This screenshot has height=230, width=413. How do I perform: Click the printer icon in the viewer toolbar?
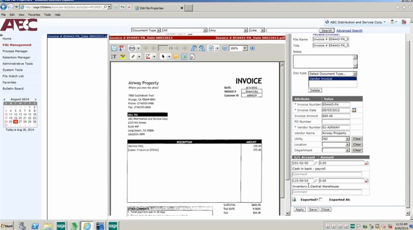132,48
